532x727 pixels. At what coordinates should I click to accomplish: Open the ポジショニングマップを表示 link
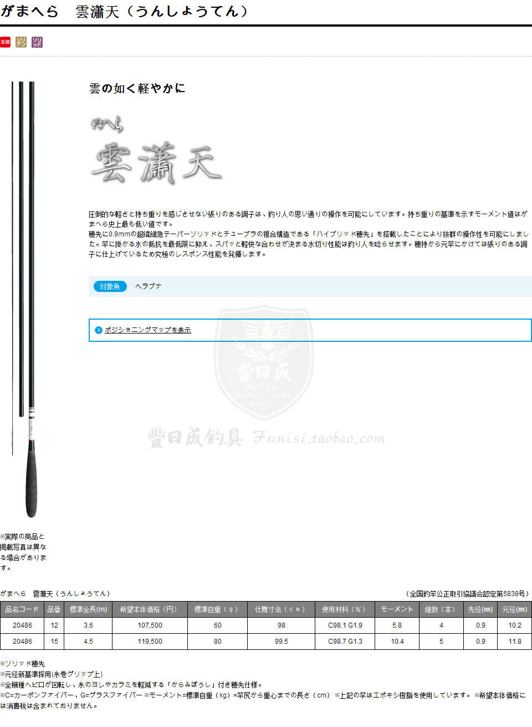pyautogui.click(x=148, y=330)
